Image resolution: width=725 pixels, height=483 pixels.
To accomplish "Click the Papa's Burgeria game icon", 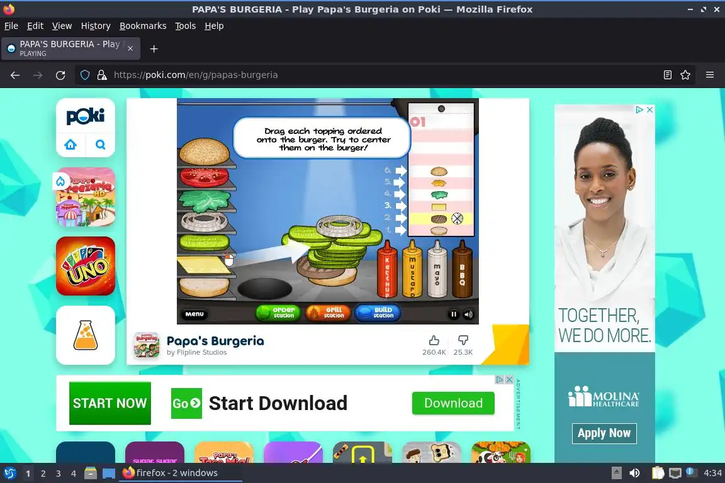I will (x=147, y=345).
